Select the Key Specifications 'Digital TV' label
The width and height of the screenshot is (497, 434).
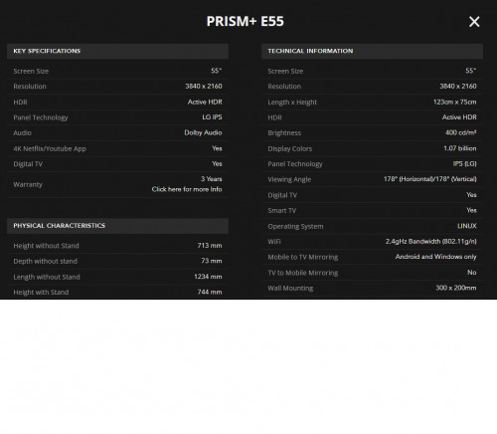coord(28,164)
